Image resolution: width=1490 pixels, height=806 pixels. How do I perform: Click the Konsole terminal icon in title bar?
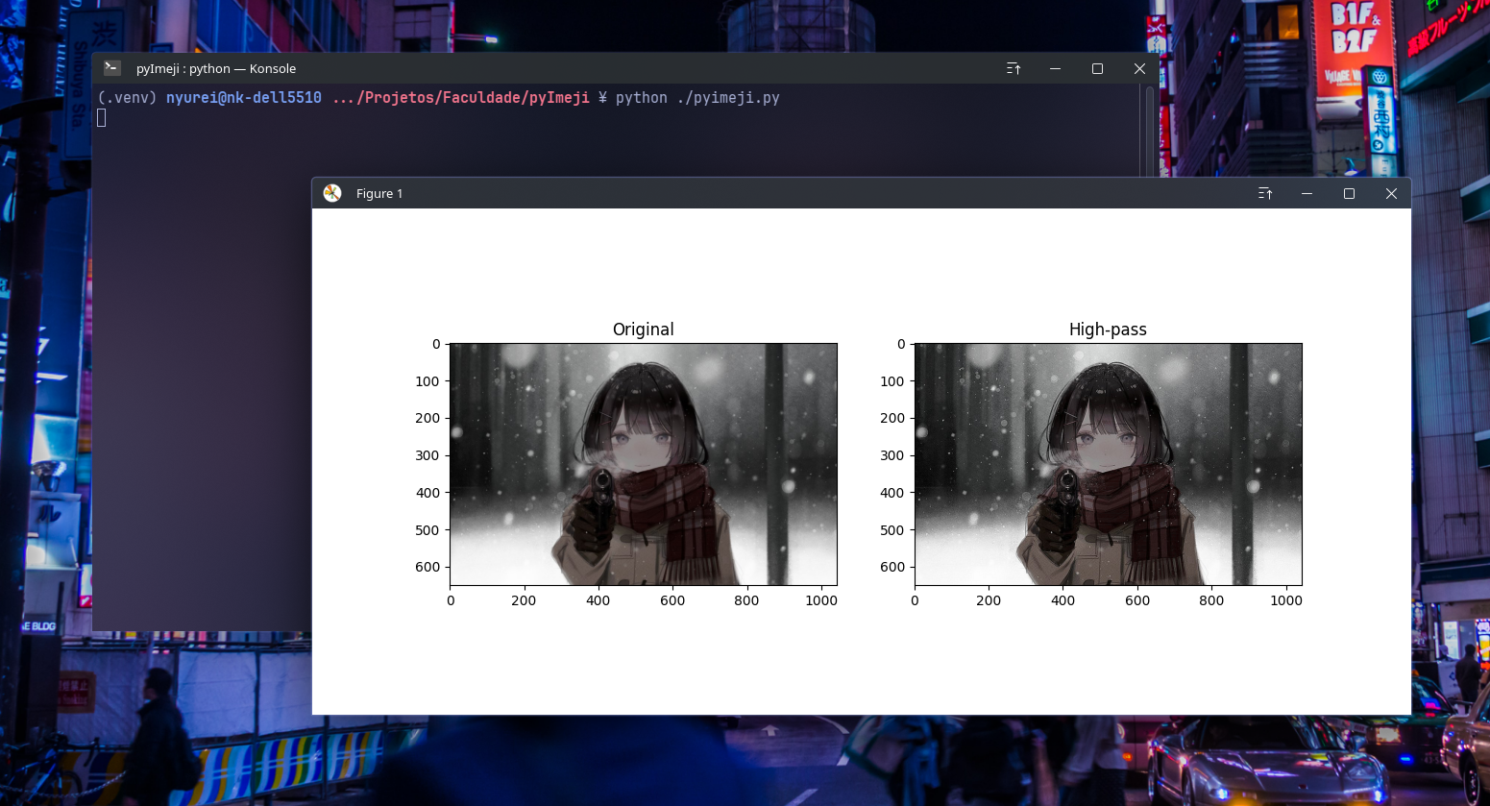point(112,68)
